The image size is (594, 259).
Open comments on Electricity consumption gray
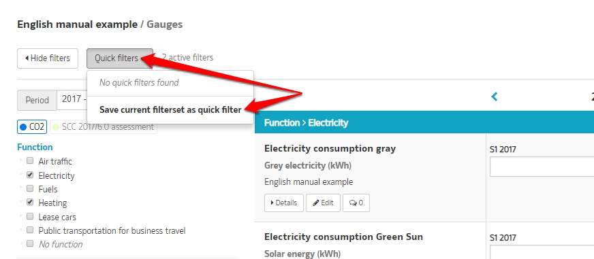[x=356, y=203]
